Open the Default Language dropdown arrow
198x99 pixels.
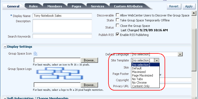(180, 54)
